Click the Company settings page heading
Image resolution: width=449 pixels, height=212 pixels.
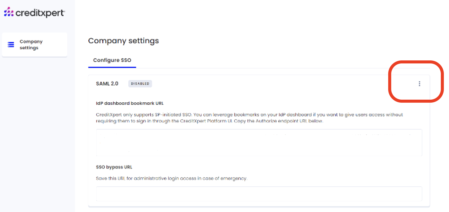coord(123,41)
